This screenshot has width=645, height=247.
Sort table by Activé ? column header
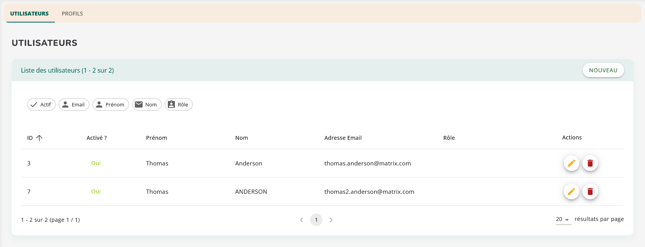pyautogui.click(x=96, y=138)
